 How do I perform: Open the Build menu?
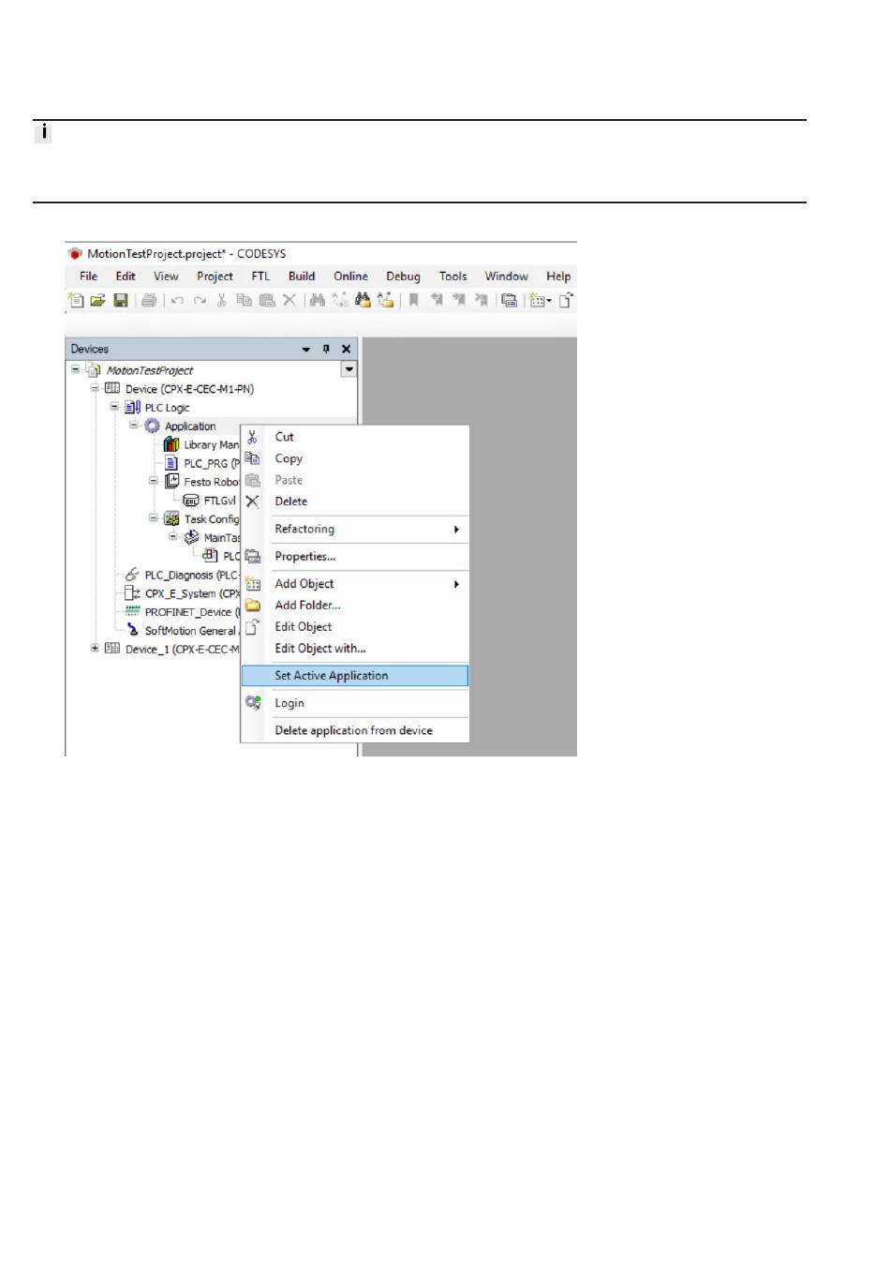302,277
